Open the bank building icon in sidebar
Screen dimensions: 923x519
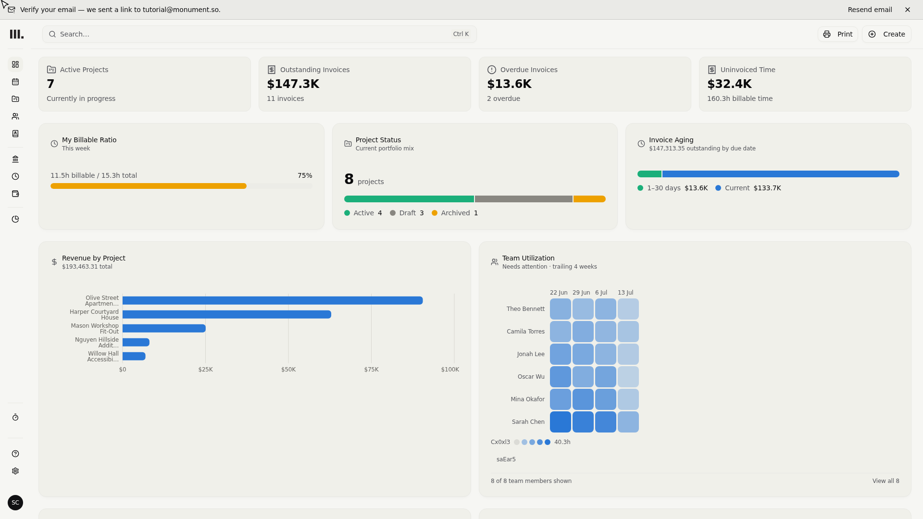(x=15, y=159)
